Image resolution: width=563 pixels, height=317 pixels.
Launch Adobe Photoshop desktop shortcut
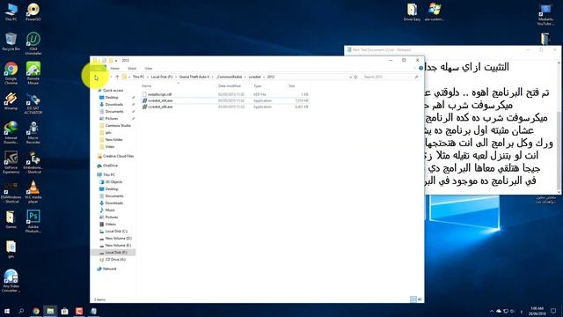(x=33, y=221)
